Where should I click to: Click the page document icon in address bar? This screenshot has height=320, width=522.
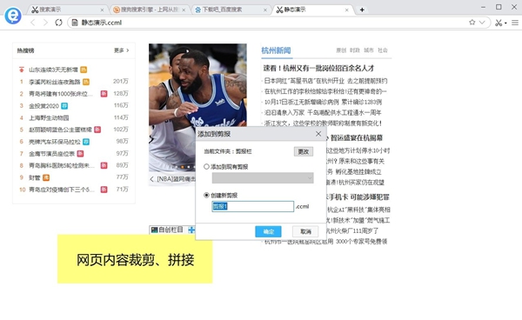75,23
